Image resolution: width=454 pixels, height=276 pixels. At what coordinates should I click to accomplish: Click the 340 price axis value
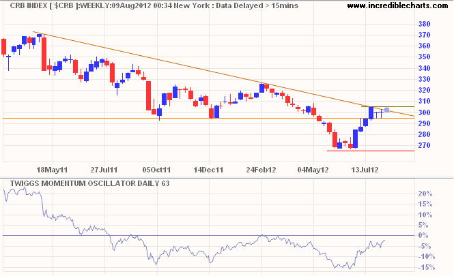424,68
